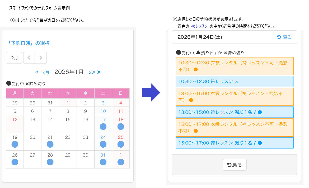Click the next month arrow button
The height and width of the screenshot is (188, 309).
pyautogui.click(x=41, y=58)
